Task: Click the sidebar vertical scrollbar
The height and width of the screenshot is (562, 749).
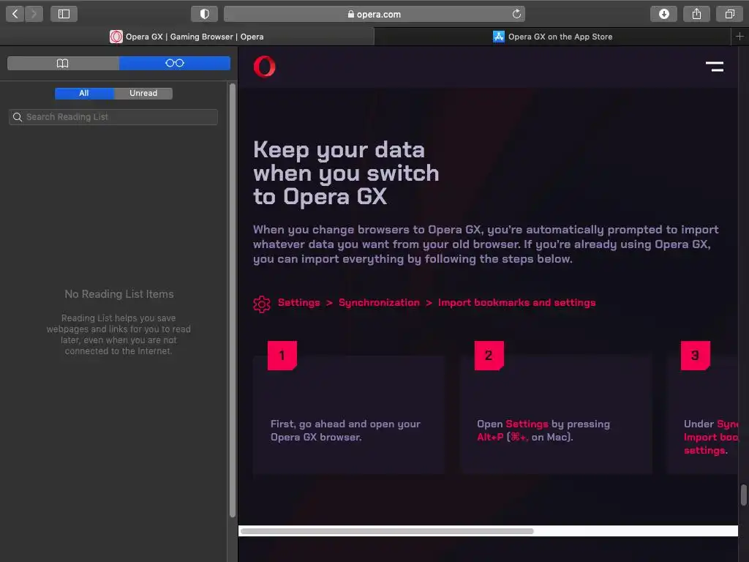Action: [233, 300]
